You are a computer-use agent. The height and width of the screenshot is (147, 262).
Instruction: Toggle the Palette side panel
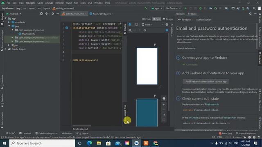pyautogui.click(x=125, y=29)
